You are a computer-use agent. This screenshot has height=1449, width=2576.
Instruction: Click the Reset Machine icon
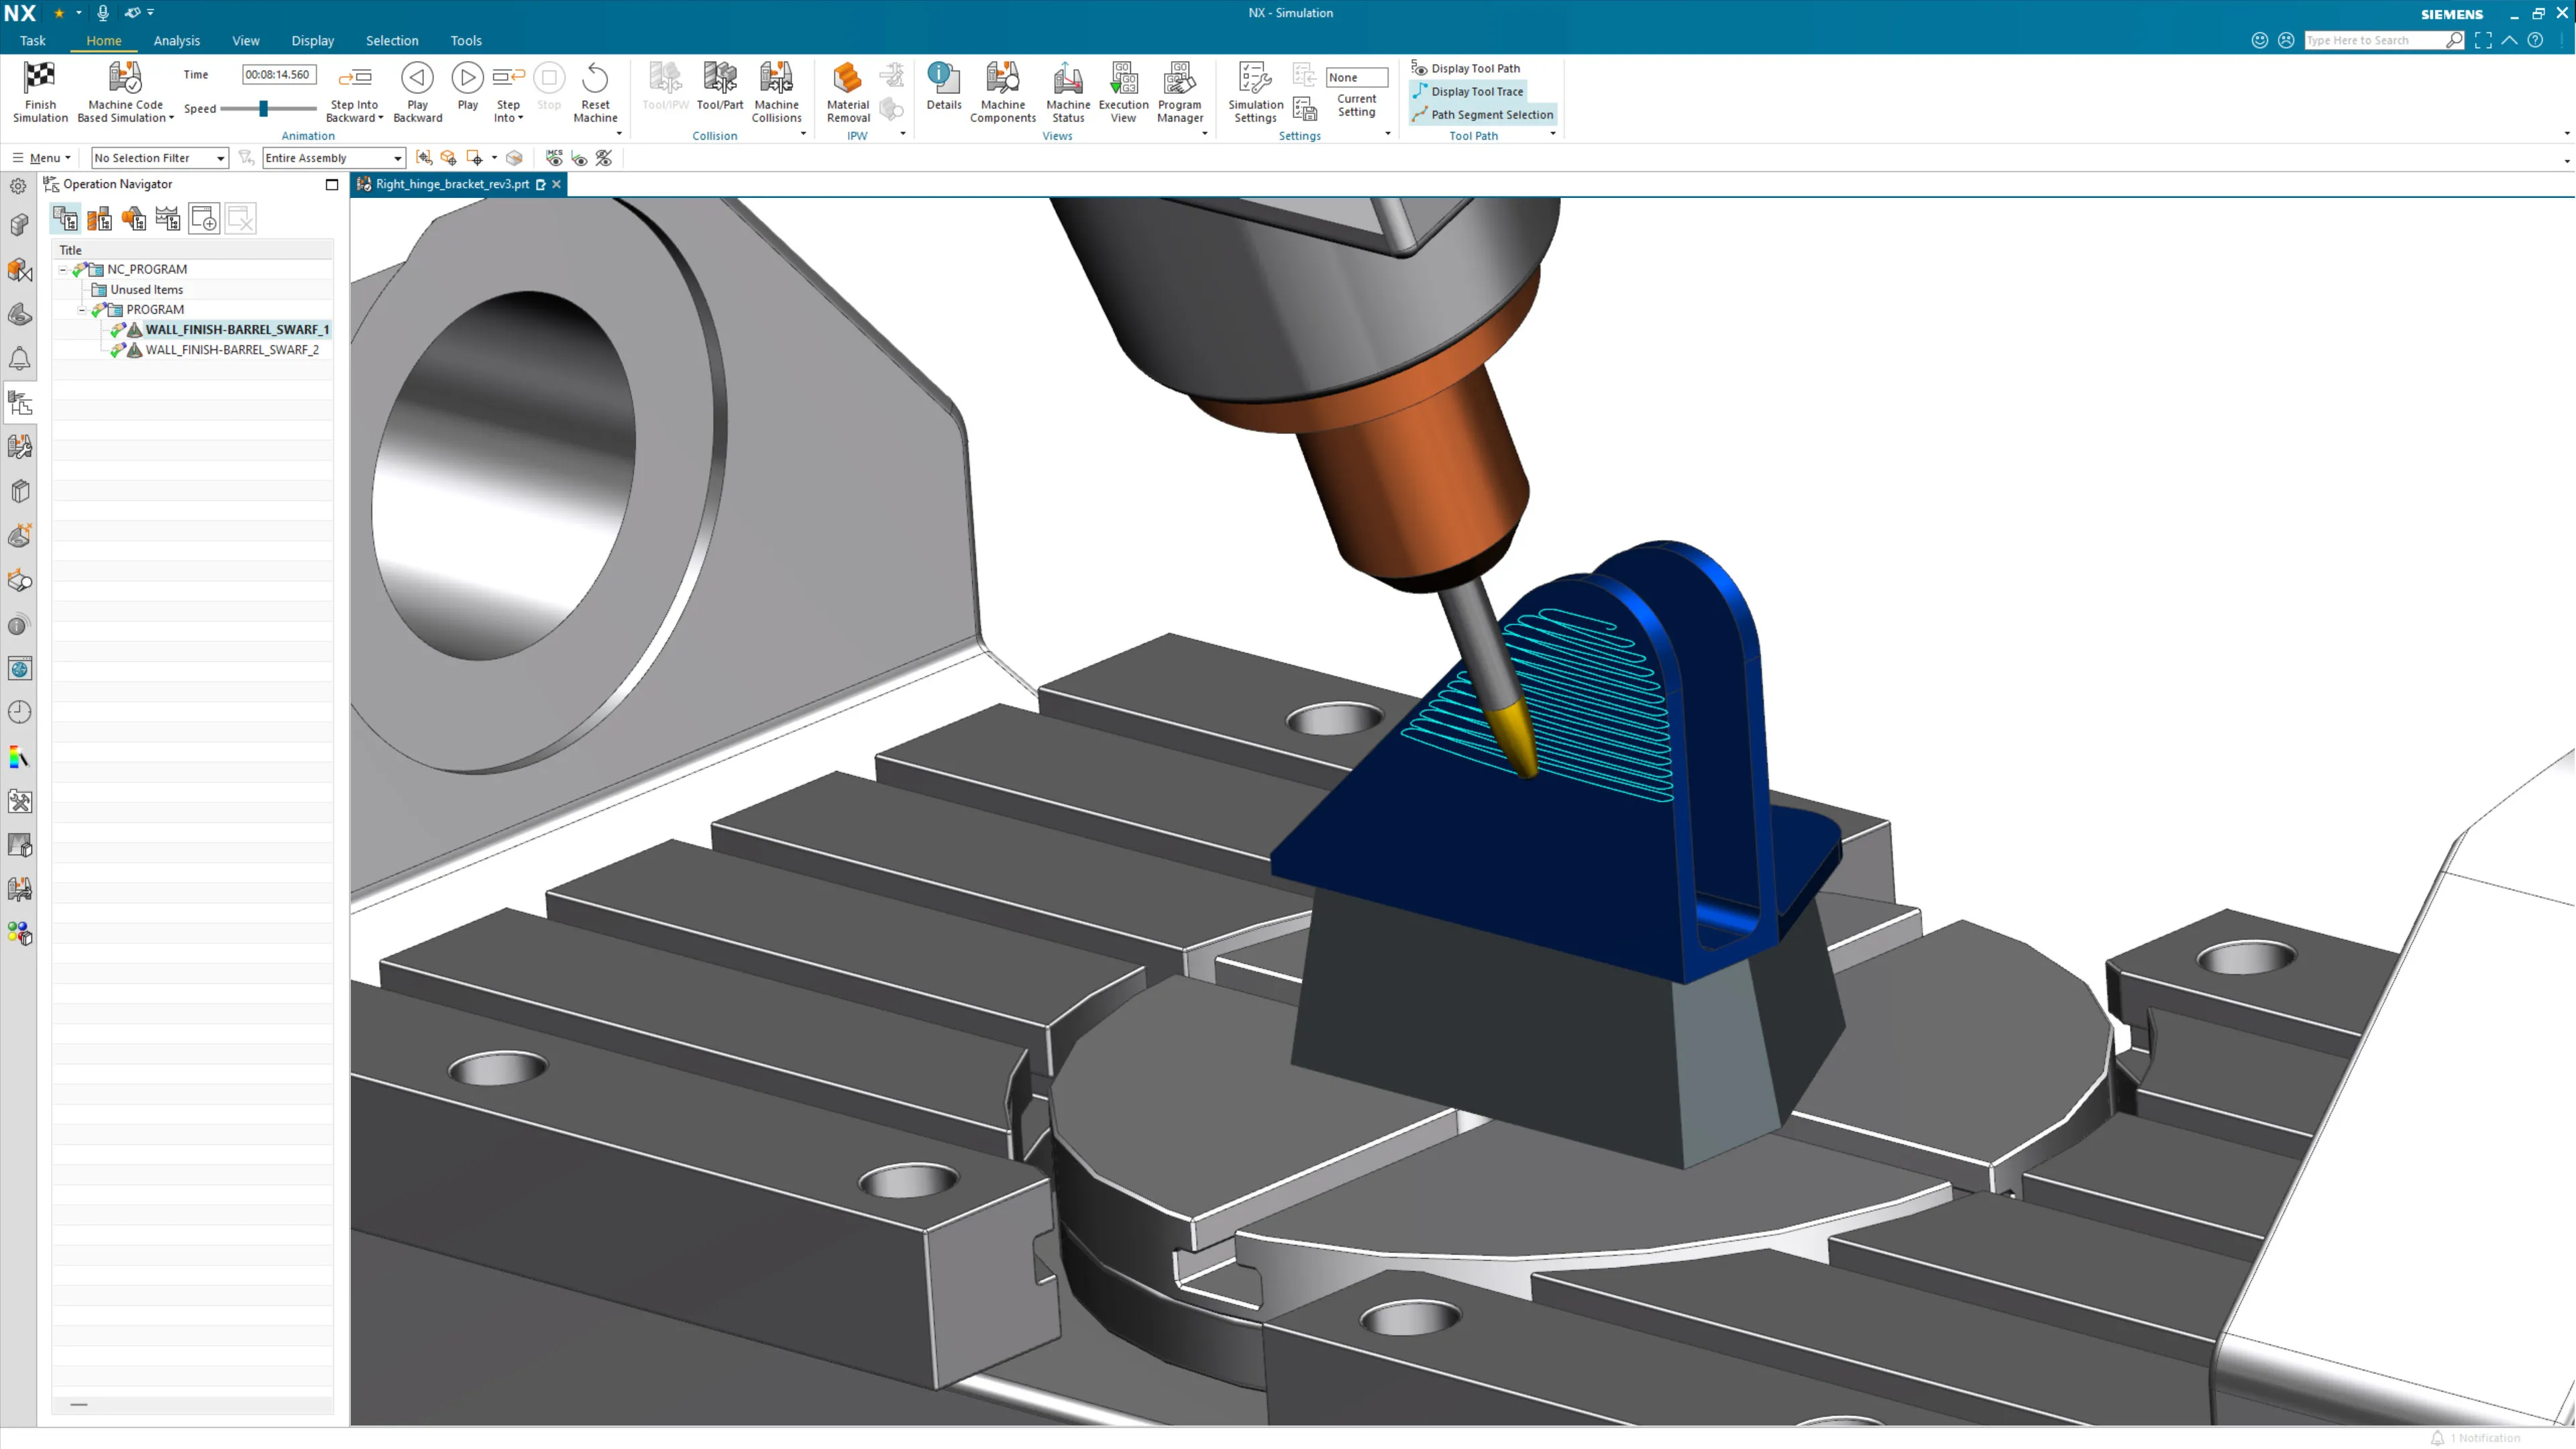[595, 78]
